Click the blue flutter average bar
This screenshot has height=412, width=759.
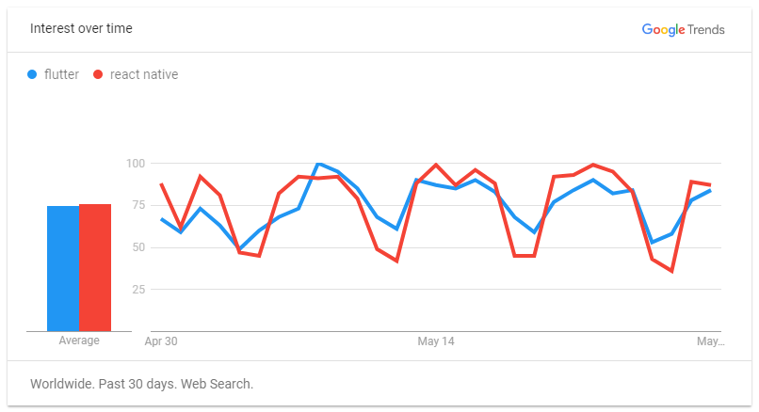click(63, 268)
